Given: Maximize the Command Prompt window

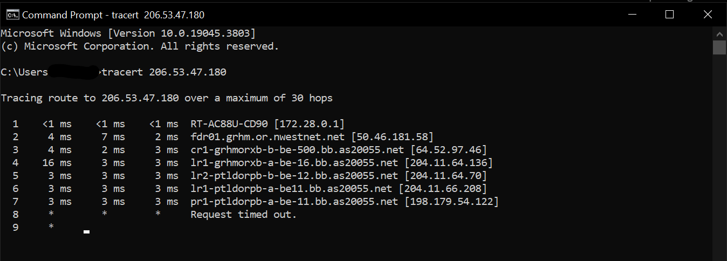Looking at the screenshot, I should tap(669, 15).
